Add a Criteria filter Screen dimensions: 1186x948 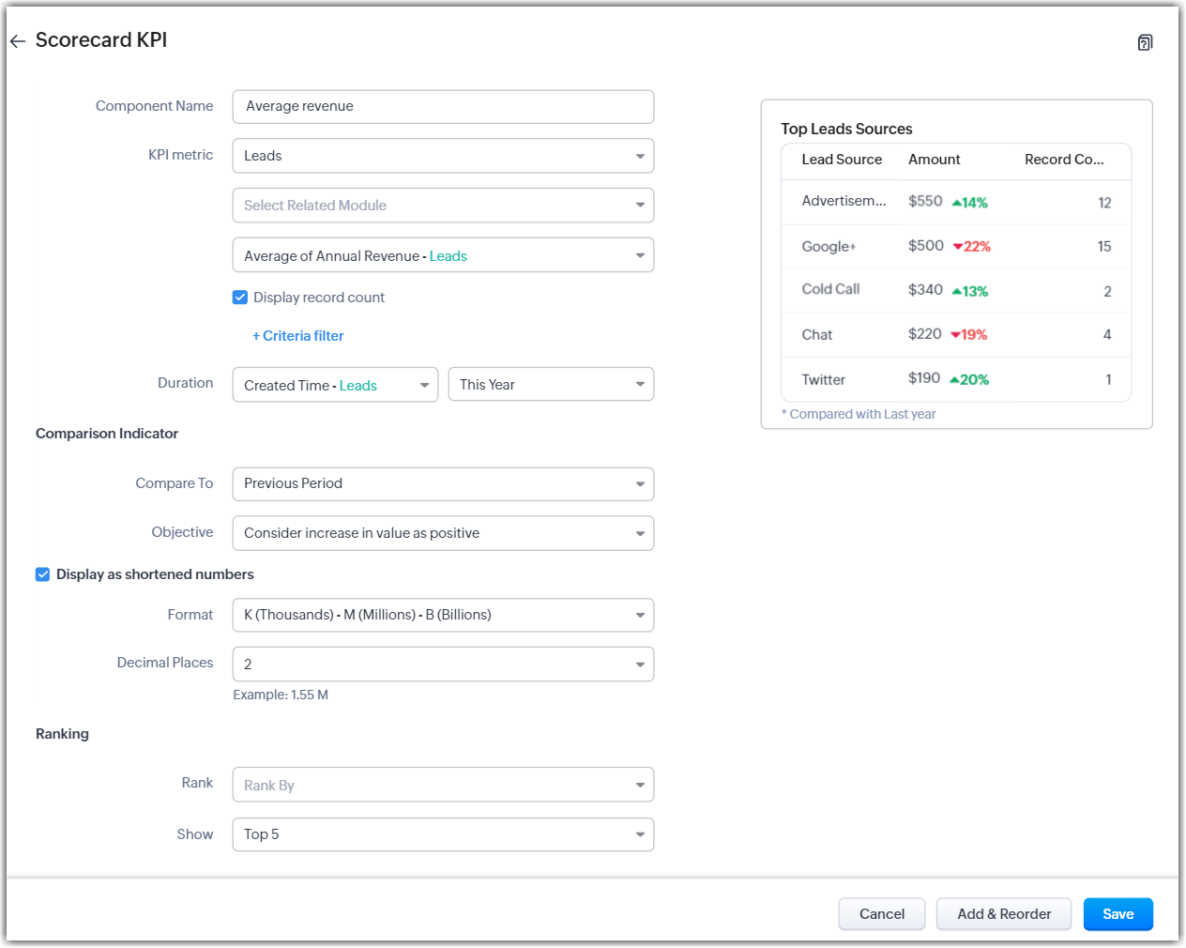coord(298,336)
